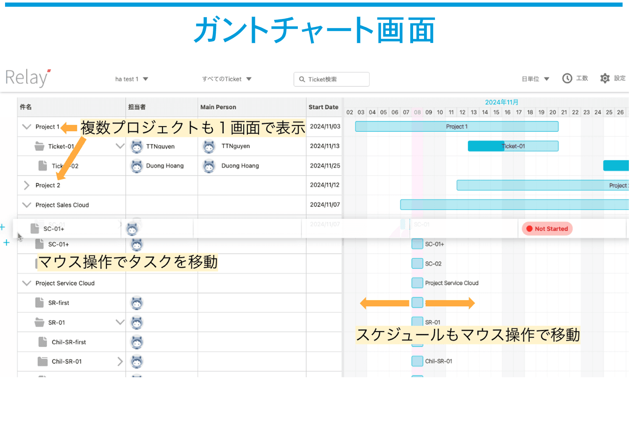Collapse the Project 1 tree row
This screenshot has height=421, width=631.
(27, 127)
